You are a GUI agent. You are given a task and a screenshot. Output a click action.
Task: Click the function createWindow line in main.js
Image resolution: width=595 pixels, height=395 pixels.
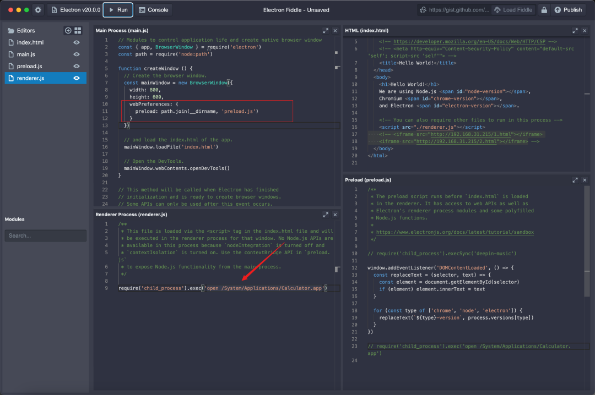pos(155,69)
